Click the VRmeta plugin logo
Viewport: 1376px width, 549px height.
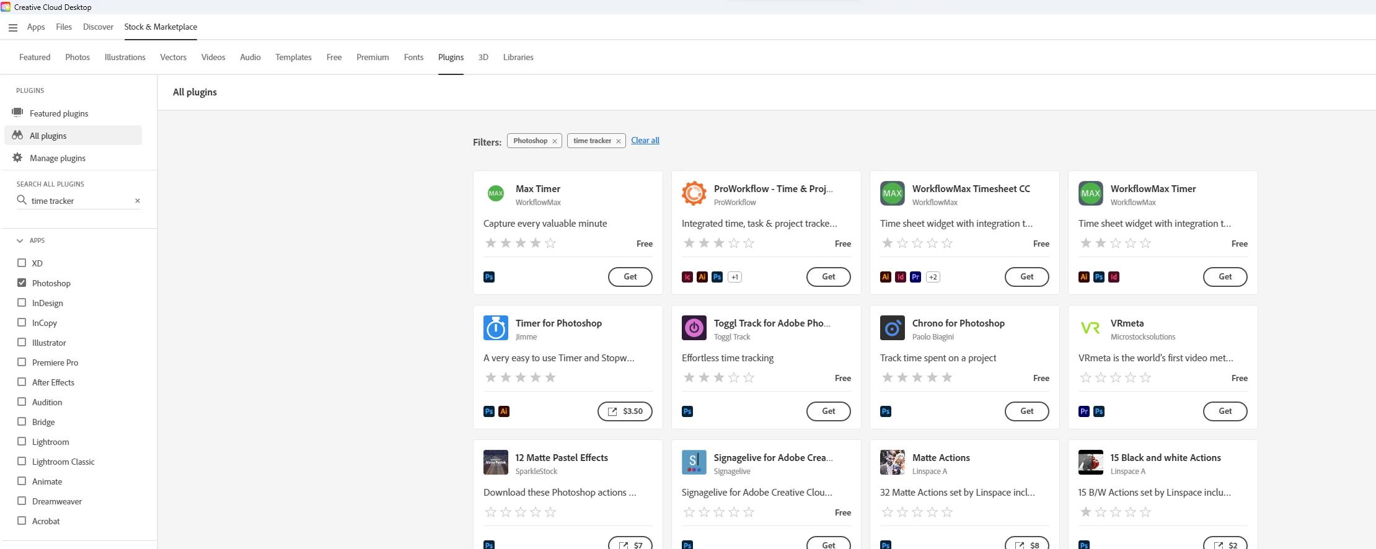1091,328
